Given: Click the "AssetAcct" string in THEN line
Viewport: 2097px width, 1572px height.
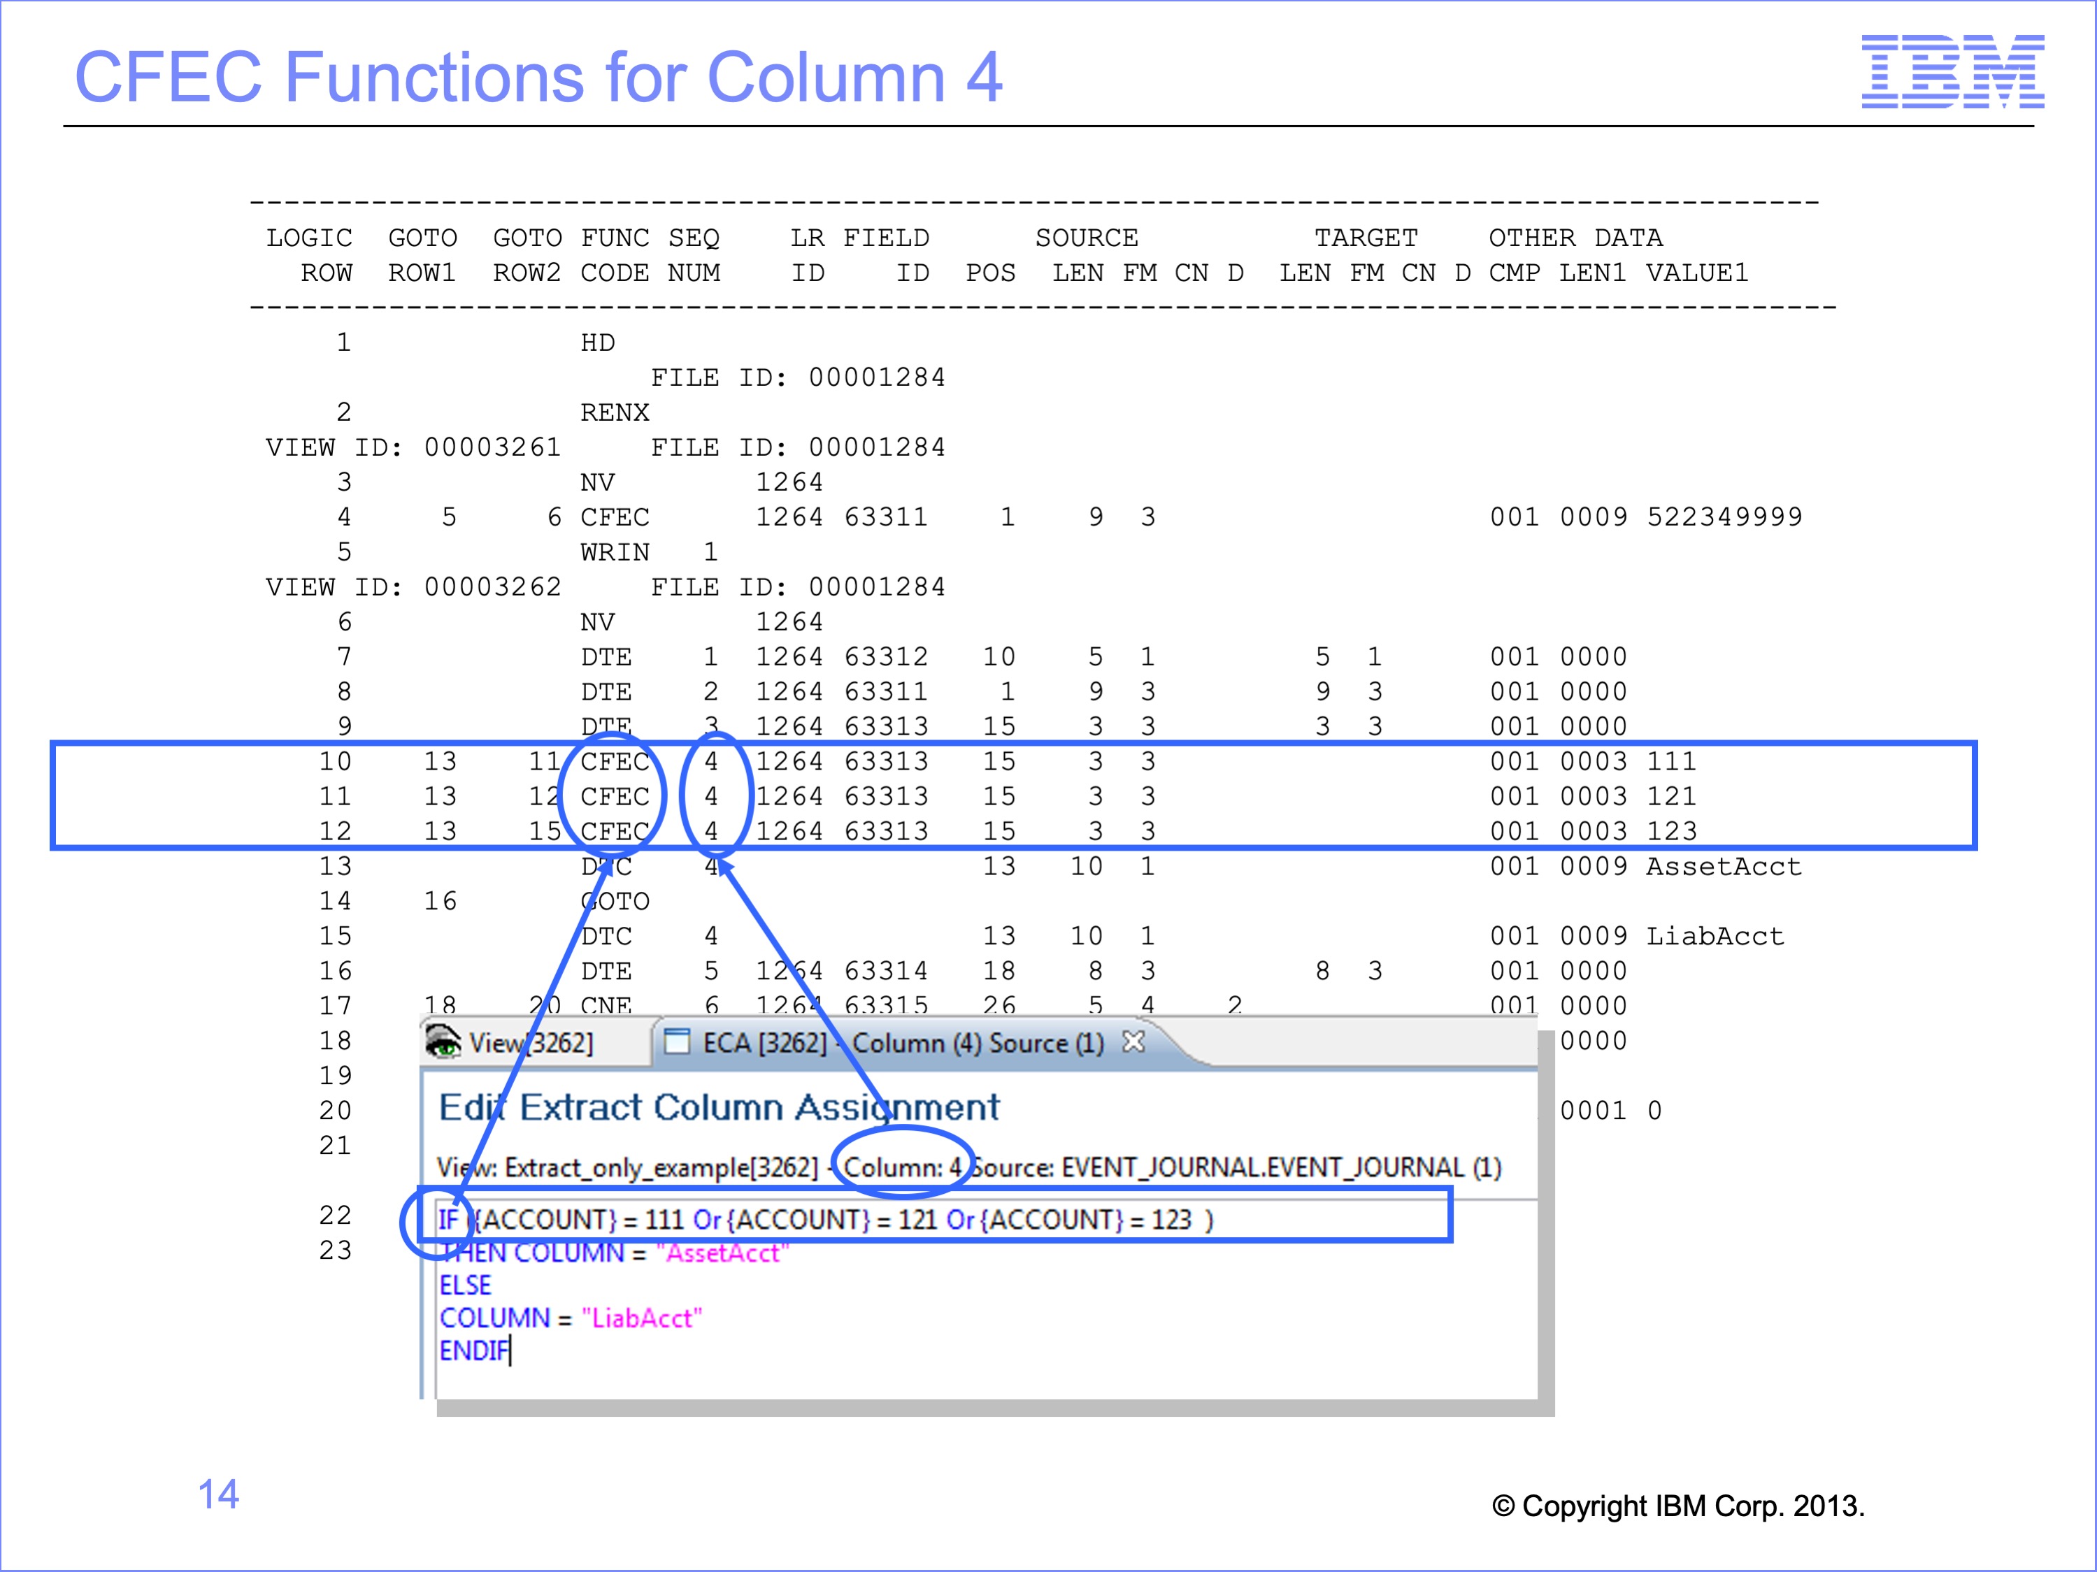Looking at the screenshot, I should click(722, 1253).
